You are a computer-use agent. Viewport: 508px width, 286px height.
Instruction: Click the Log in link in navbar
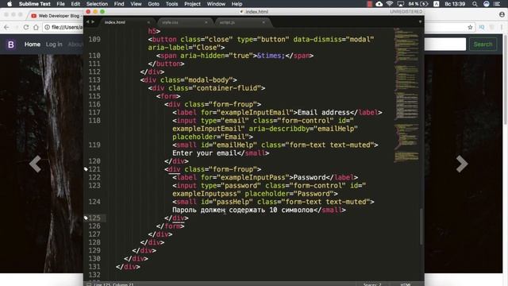[54, 44]
